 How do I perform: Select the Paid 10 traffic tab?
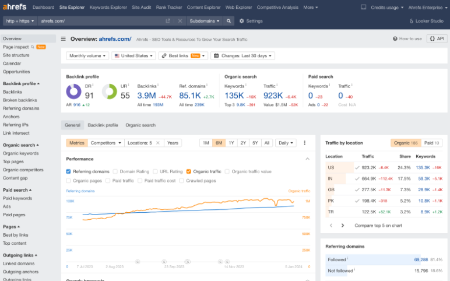coord(431,143)
